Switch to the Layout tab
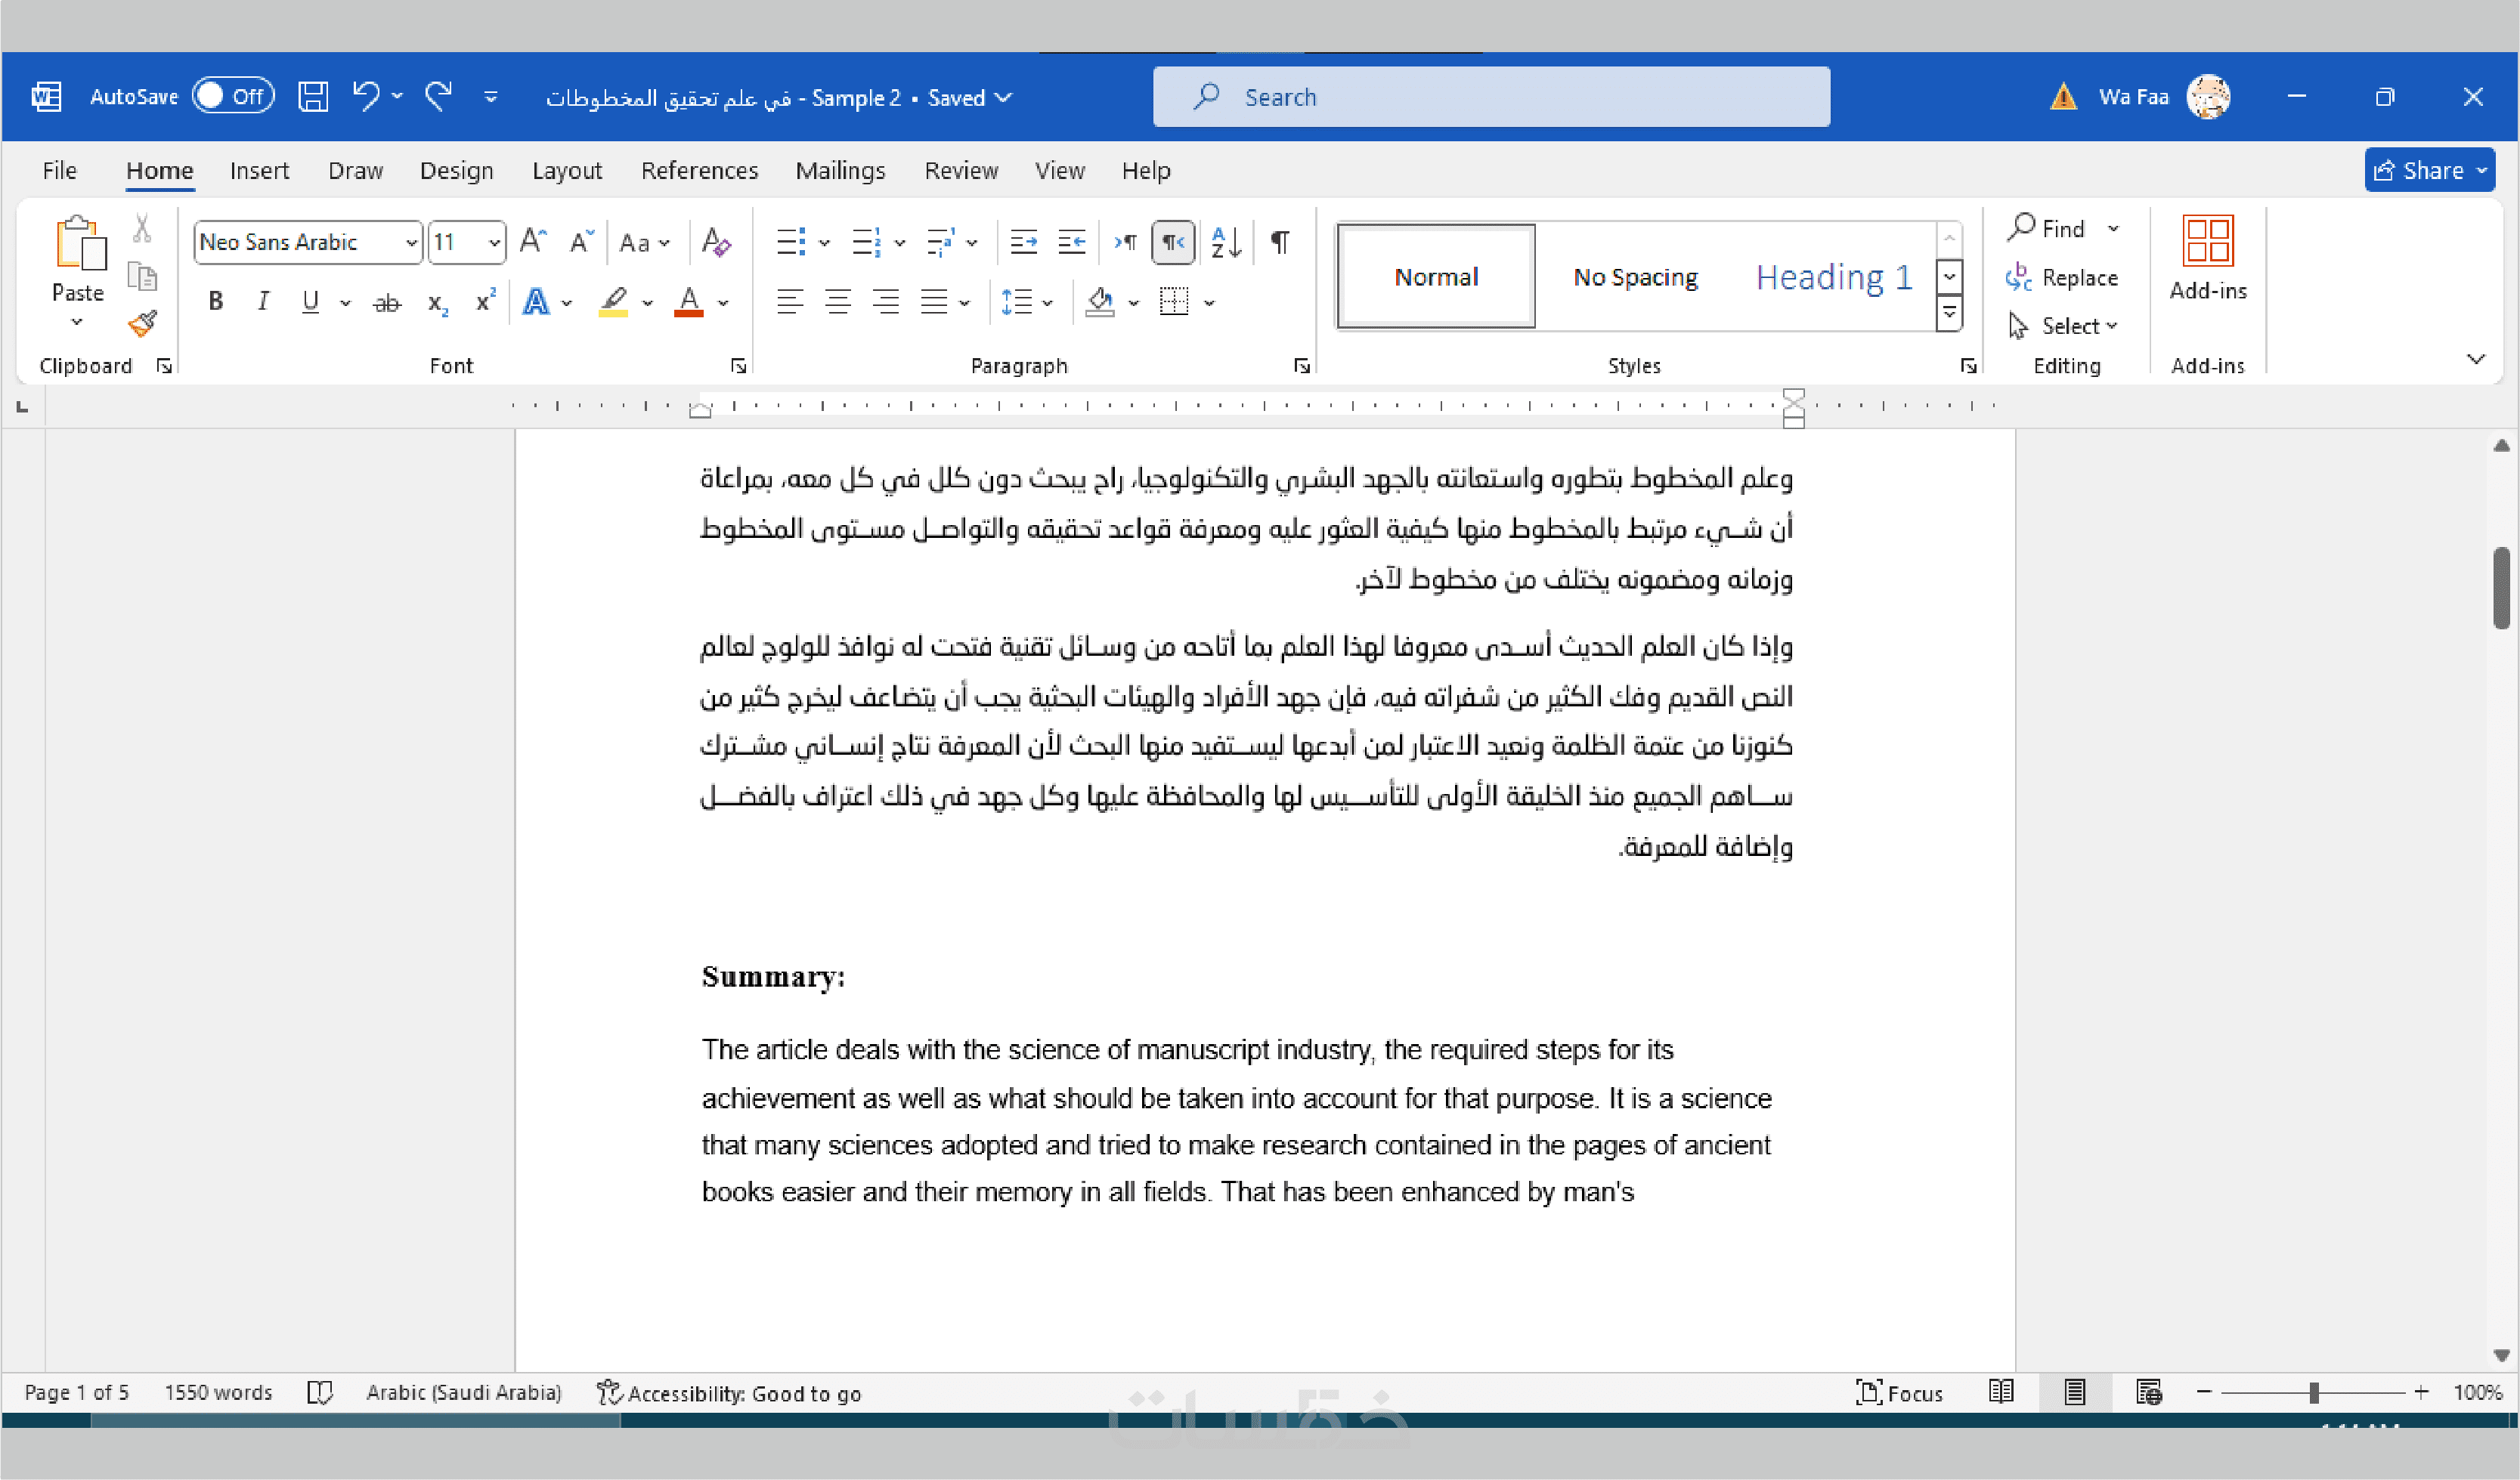The height and width of the screenshot is (1480, 2520). (x=566, y=171)
